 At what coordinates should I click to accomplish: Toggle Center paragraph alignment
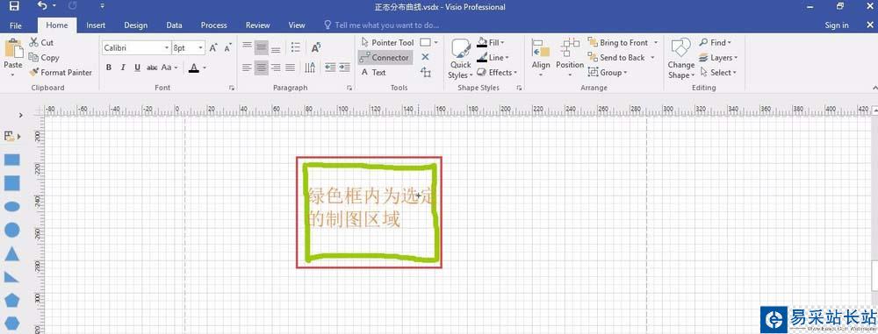coord(261,68)
